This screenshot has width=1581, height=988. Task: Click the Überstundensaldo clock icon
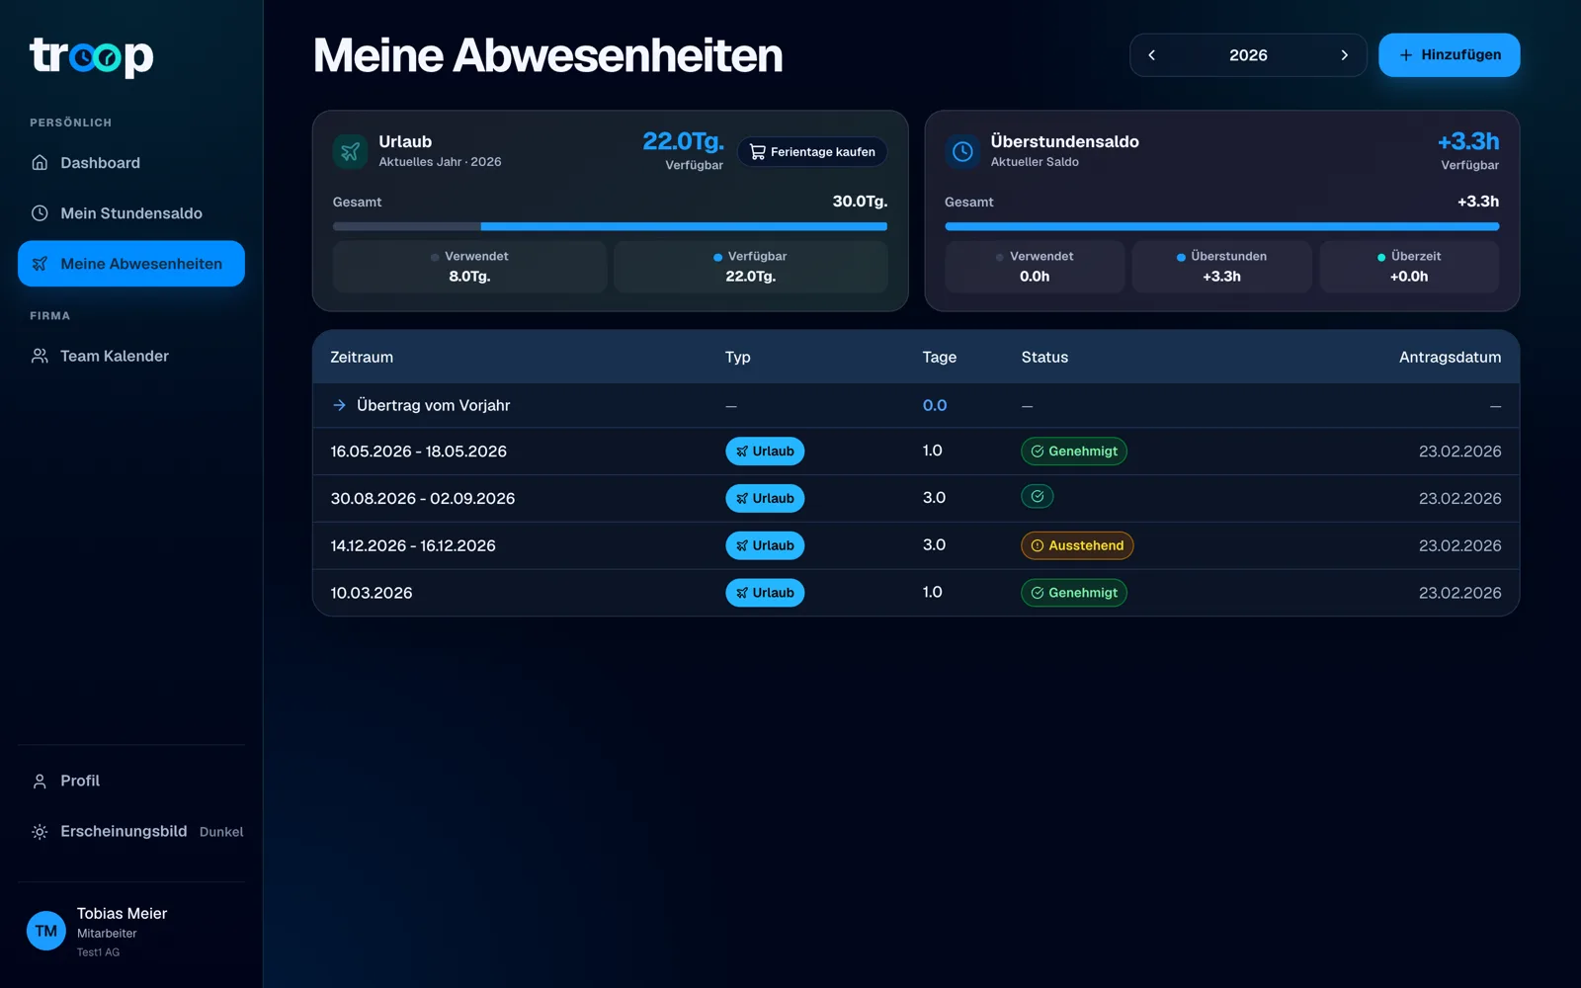[962, 151]
